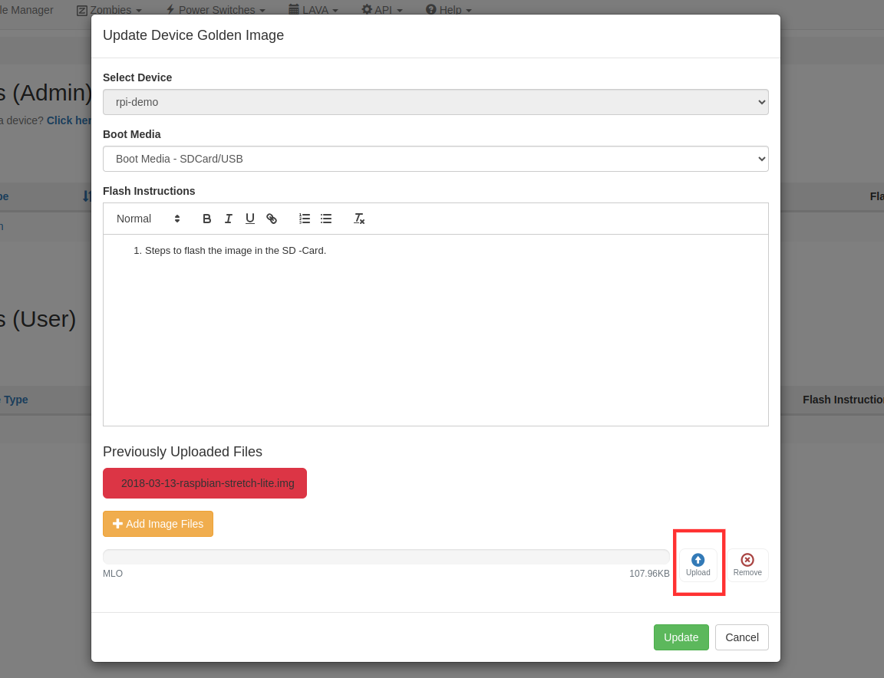Open the Select Device dropdown rpi-demo
The width and height of the screenshot is (884, 678).
(436, 102)
